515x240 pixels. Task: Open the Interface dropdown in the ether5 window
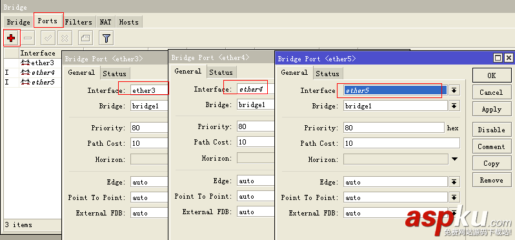(x=454, y=90)
